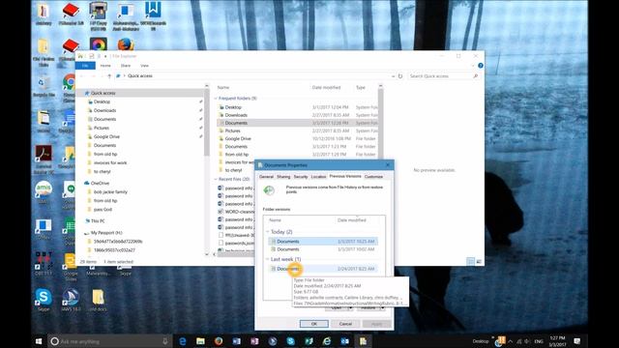The image size is (619, 348).
Task: Switch to the Security tab in Properties
Action: pyautogui.click(x=301, y=177)
